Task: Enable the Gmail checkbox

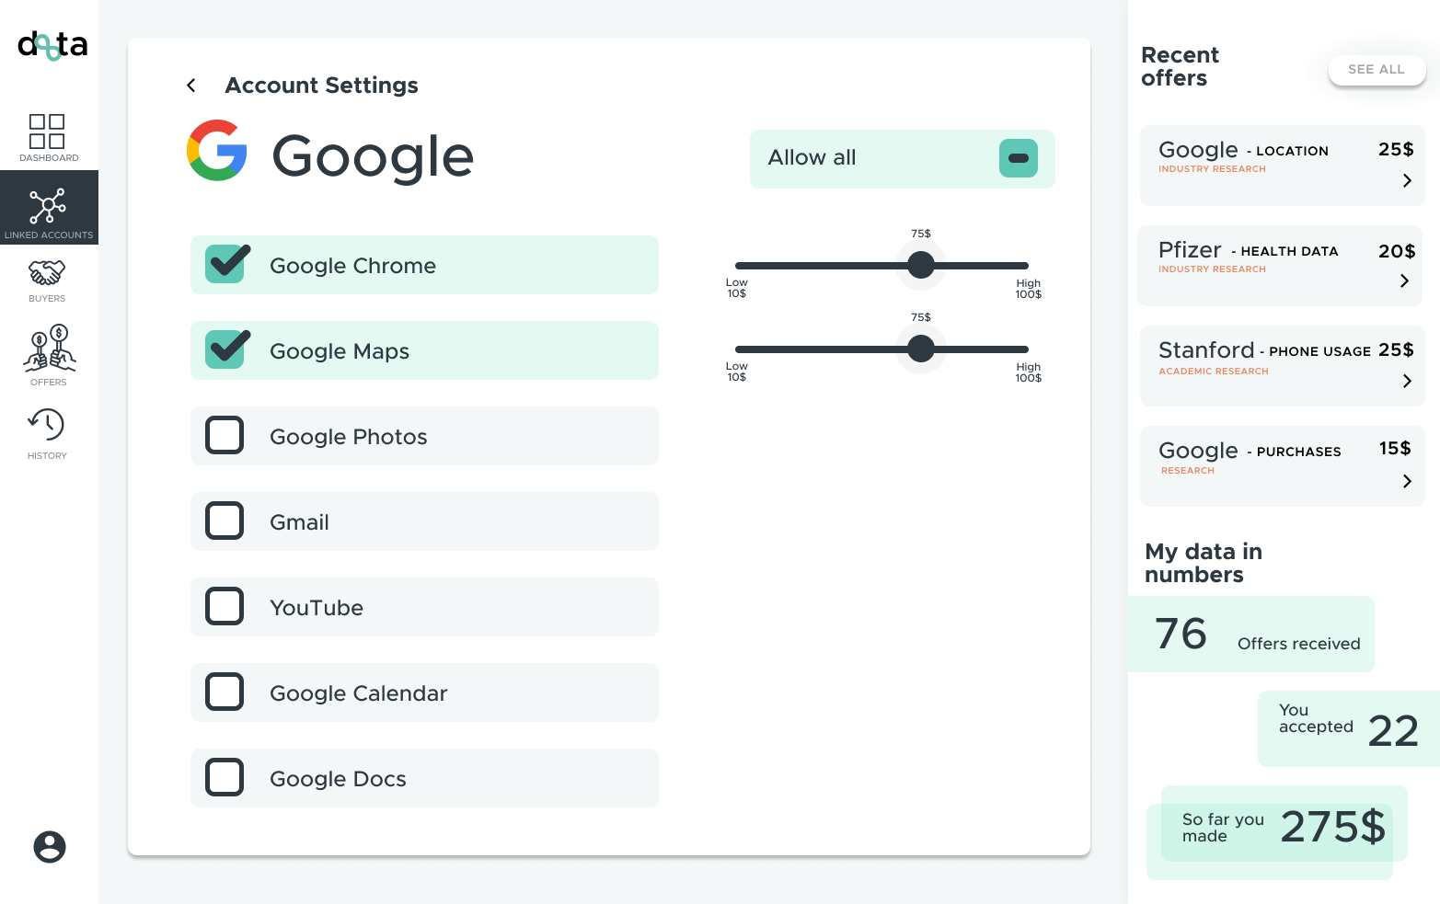Action: tap(225, 521)
